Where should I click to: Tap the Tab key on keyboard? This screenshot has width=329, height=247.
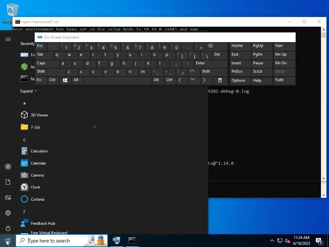point(44,55)
